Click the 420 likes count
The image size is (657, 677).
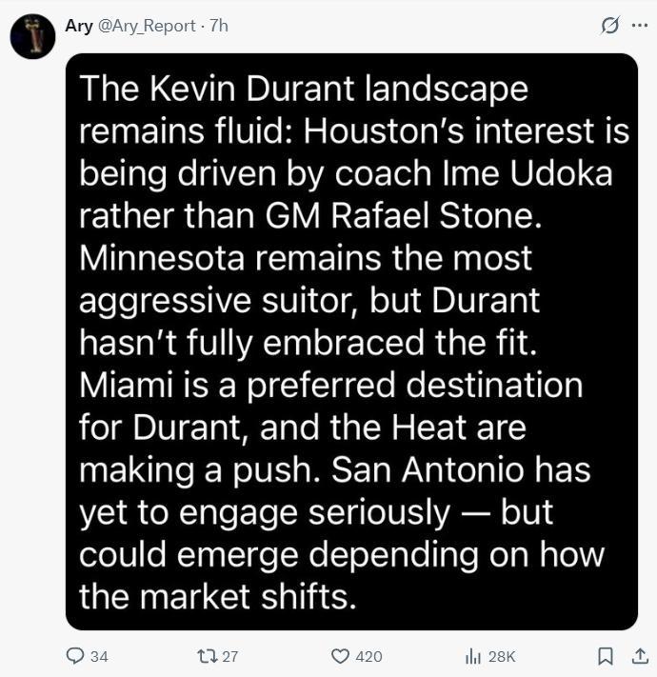[x=368, y=656]
